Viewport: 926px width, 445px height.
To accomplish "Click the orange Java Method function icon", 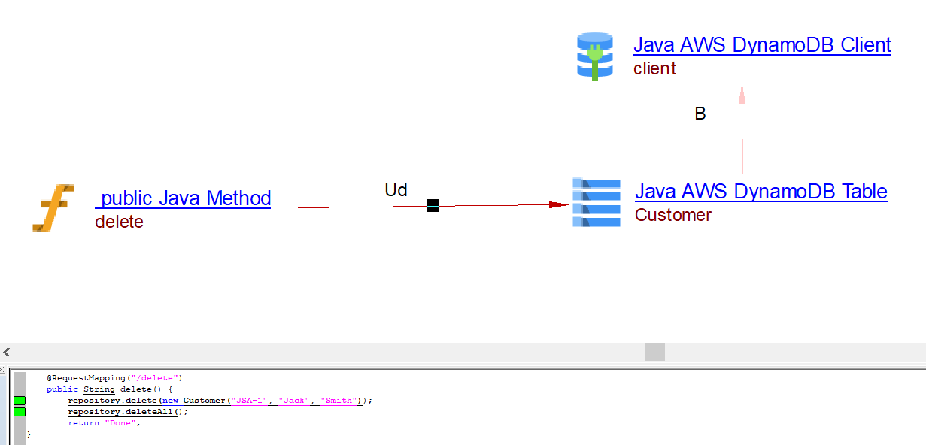I will pos(53,207).
